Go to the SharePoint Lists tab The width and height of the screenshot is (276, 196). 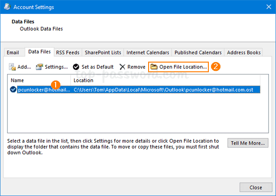click(103, 52)
